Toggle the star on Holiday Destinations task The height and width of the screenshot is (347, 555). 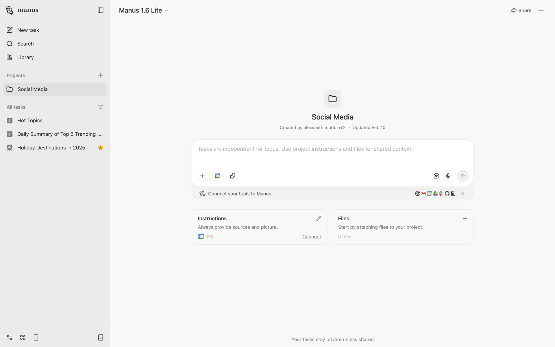point(100,148)
